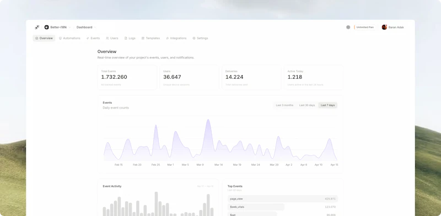Click the Overview page heading
Image resolution: width=441 pixels, height=216 pixels.
[107, 52]
